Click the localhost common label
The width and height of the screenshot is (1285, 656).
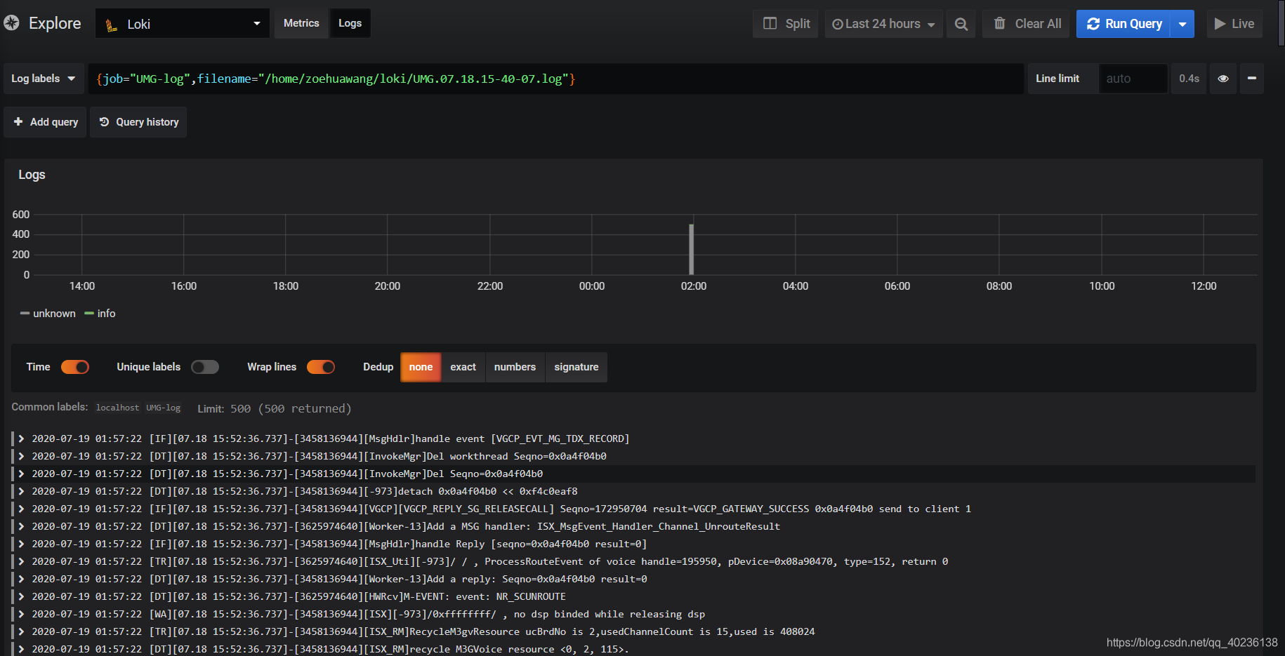[x=117, y=408]
